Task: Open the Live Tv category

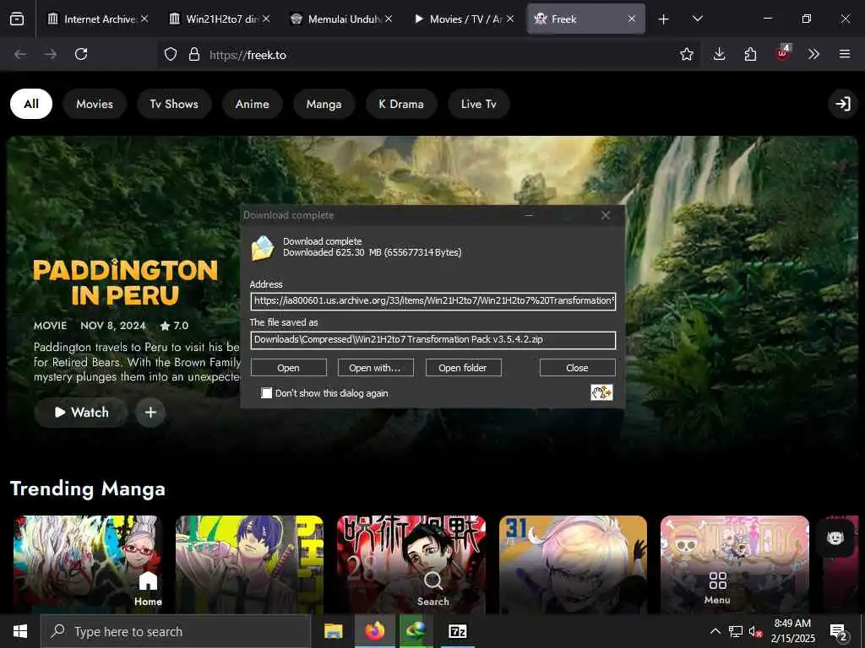Action: (479, 104)
